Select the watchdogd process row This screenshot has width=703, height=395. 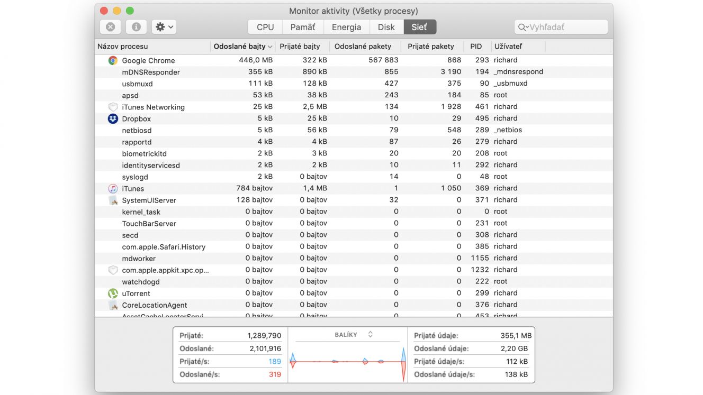[x=354, y=281]
